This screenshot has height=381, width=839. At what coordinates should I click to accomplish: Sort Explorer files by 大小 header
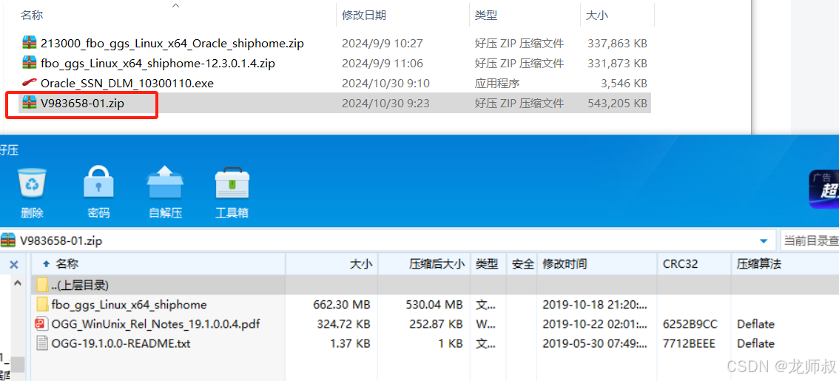pyautogui.click(x=597, y=16)
